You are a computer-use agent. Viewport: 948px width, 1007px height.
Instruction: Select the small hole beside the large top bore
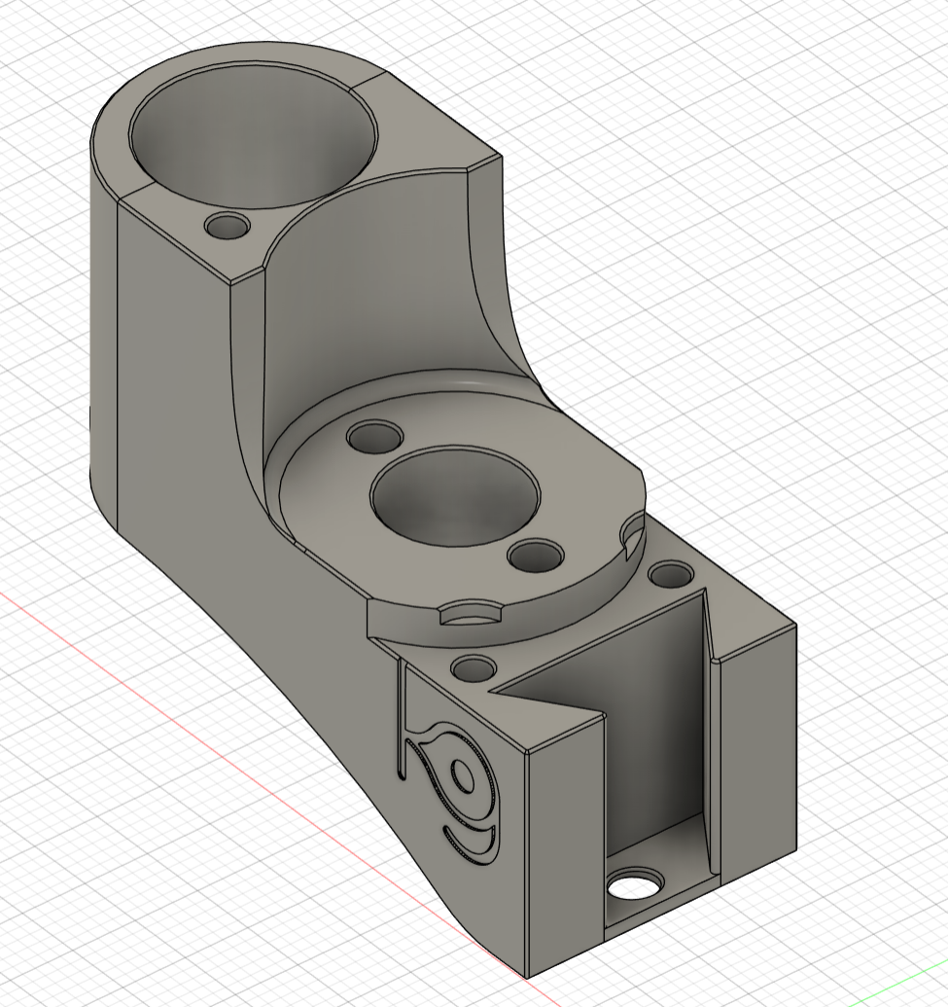228,226
